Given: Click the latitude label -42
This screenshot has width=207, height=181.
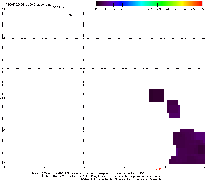Looking at the screenshot, I should tap(3, 38).
